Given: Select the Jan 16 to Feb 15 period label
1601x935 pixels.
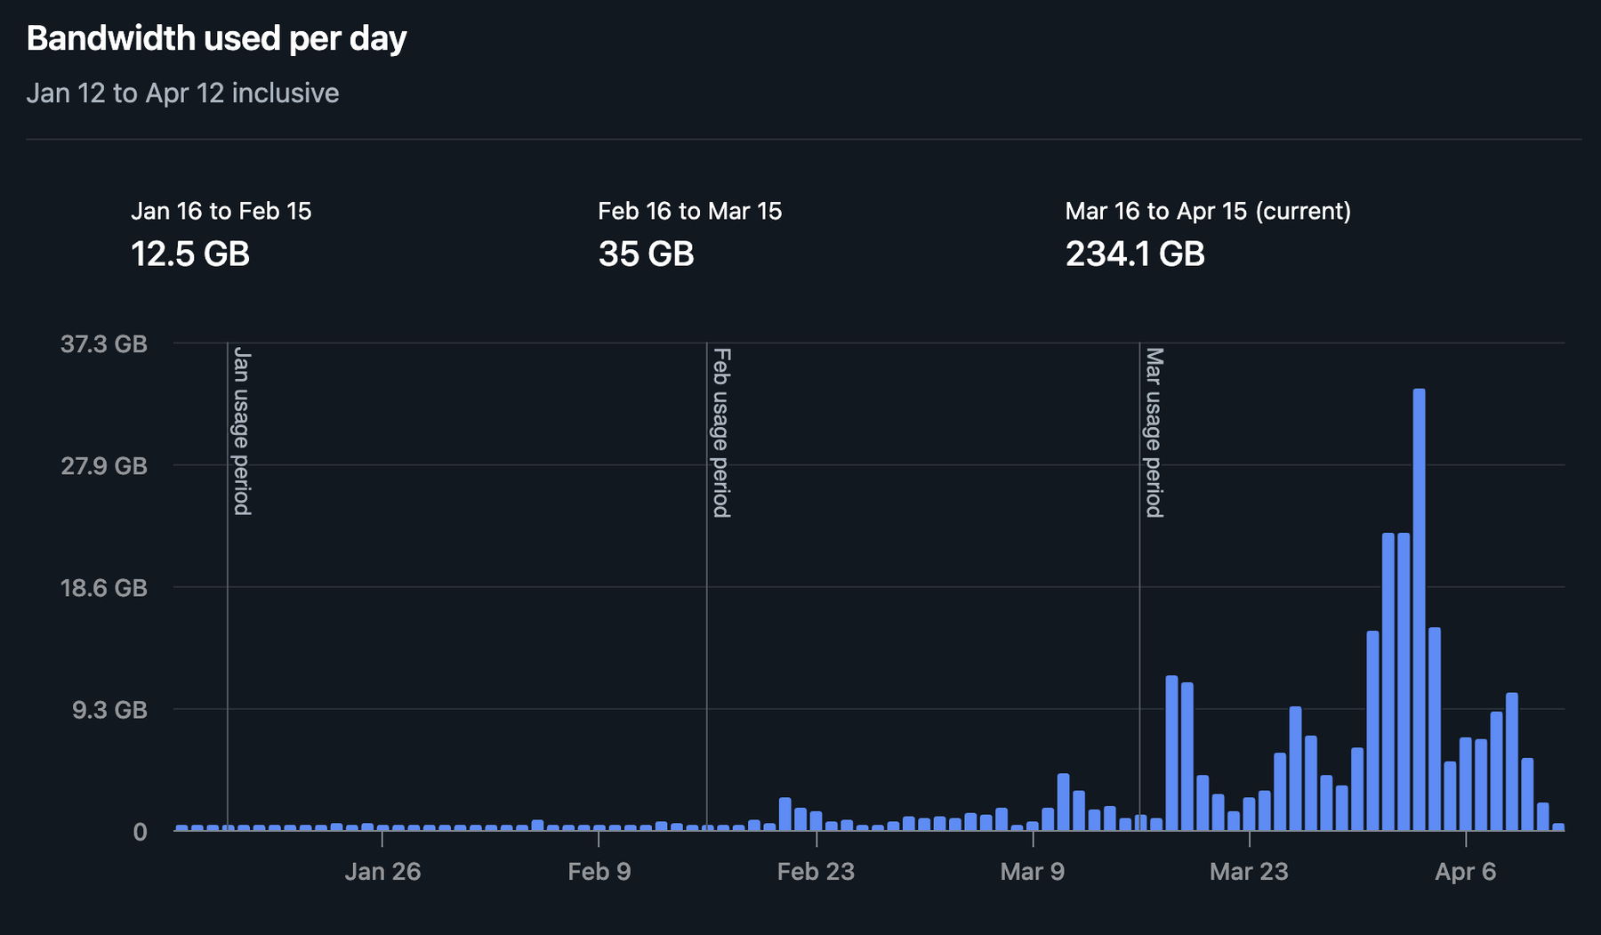Looking at the screenshot, I should (x=223, y=212).
